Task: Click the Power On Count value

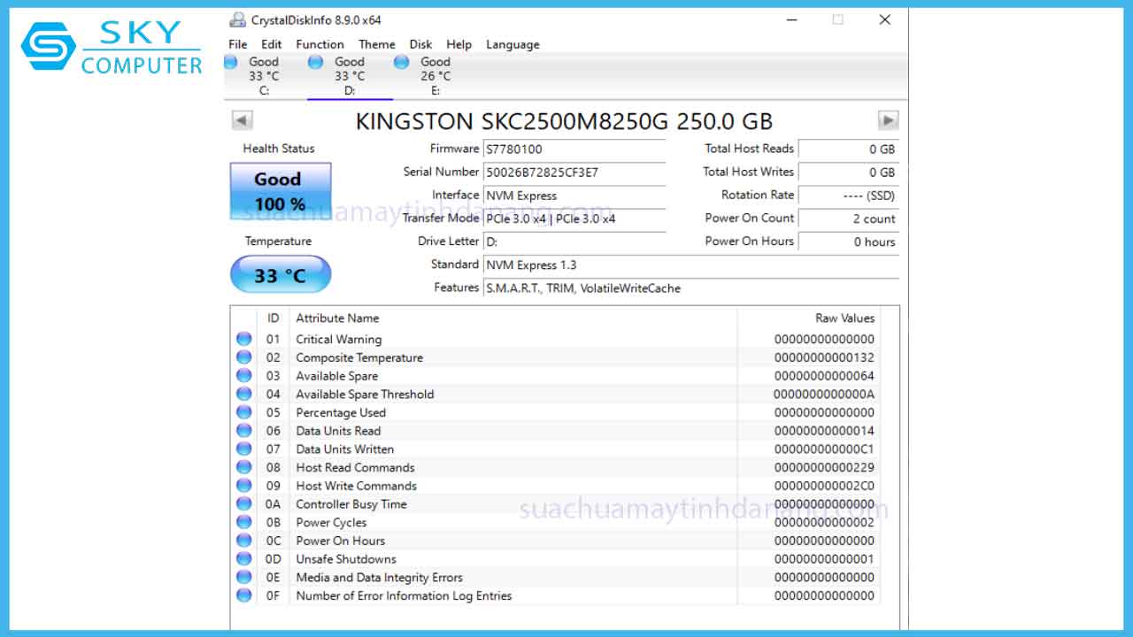Action: tap(849, 219)
